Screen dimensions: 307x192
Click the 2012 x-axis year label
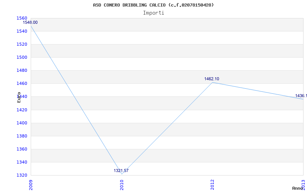pos(213,185)
